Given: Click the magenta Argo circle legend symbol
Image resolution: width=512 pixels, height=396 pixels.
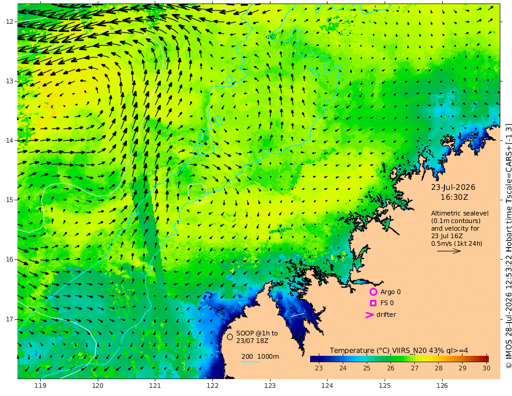Looking at the screenshot, I should tap(373, 292).
